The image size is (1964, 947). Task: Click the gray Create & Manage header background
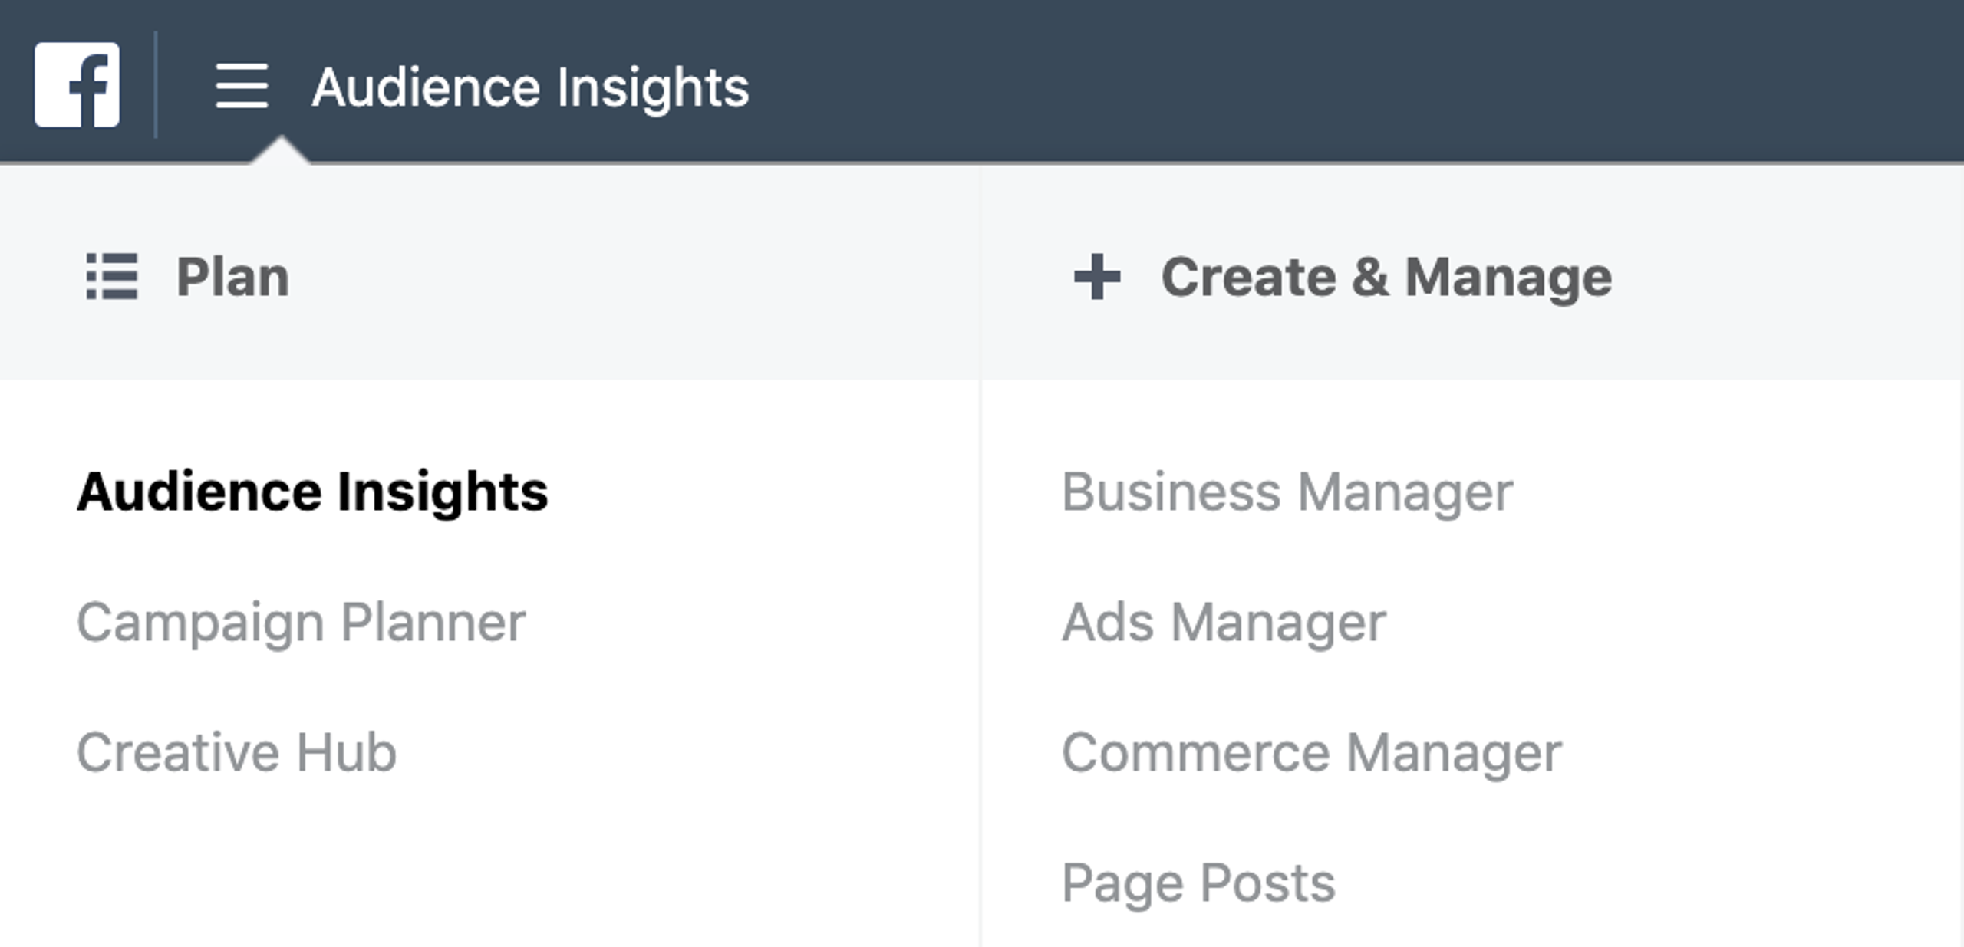pos(1788,276)
